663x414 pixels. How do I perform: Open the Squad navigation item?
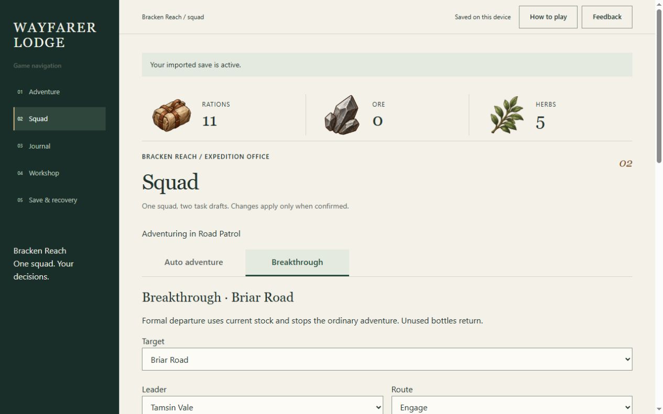coord(59,119)
